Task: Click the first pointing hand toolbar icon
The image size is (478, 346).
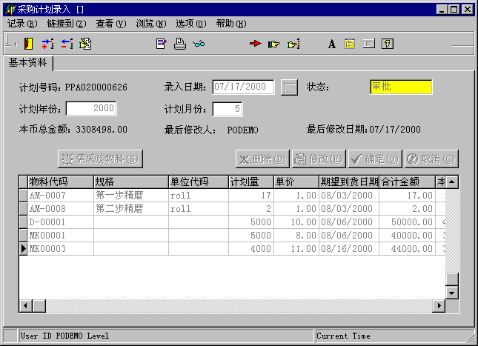Action: coord(274,44)
